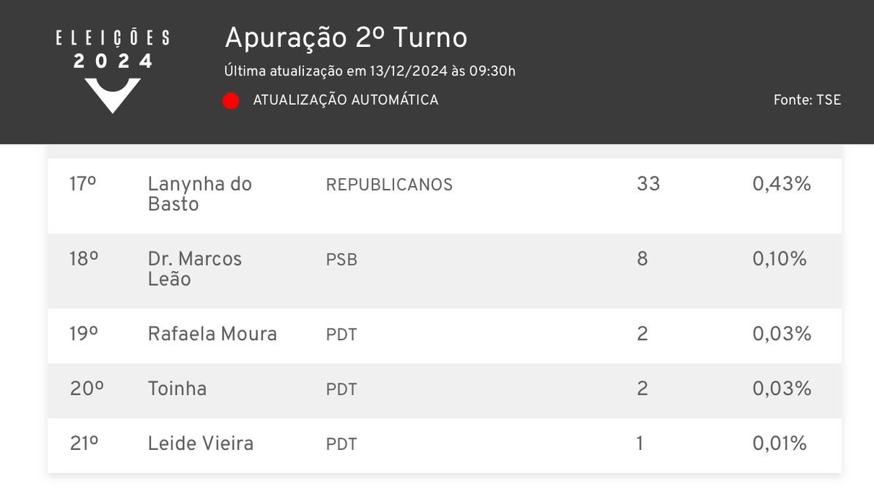
Task: Click the Apuração 2º Turno heading
Action: point(346,38)
